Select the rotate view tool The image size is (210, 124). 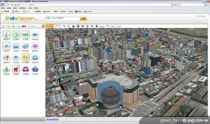pyautogui.click(x=88, y=26)
